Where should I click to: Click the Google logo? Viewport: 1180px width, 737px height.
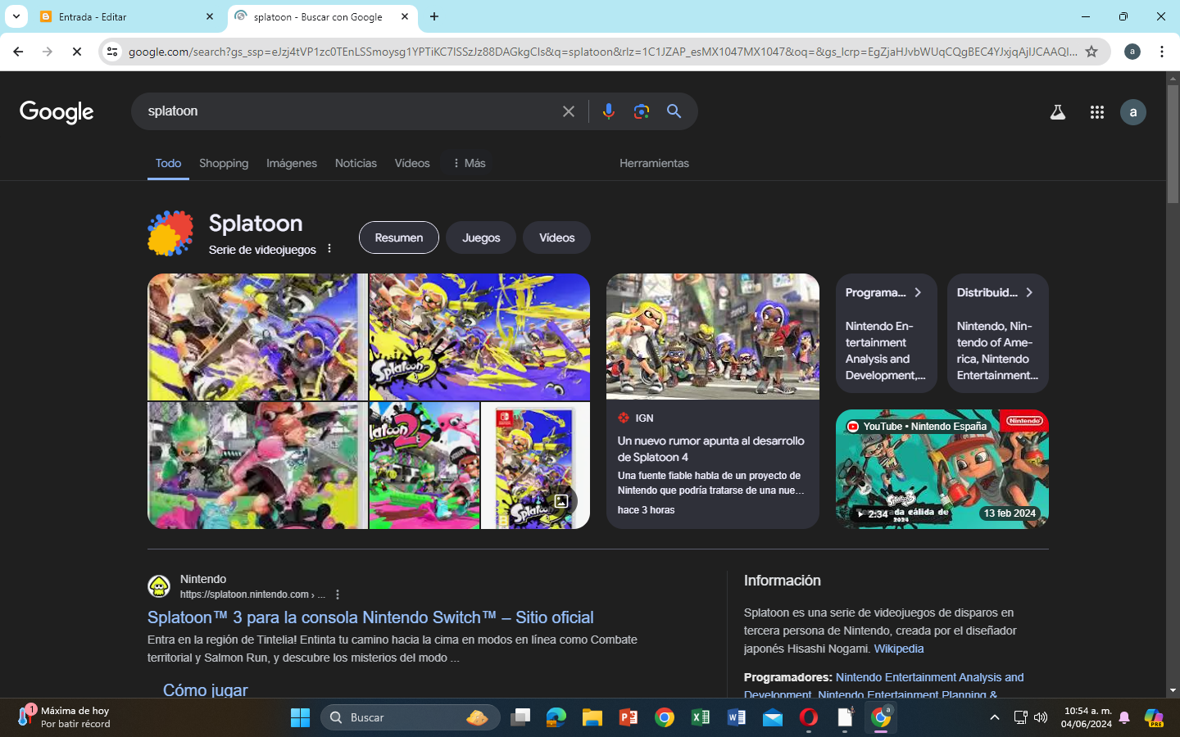[57, 111]
